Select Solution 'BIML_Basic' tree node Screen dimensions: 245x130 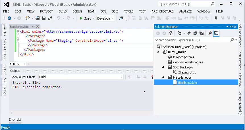(184, 47)
